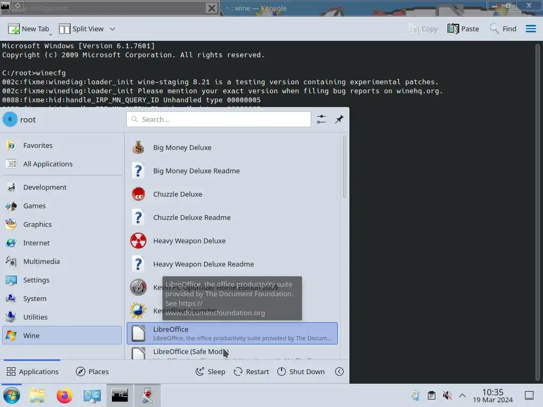Open the Konsole hamburger menu
The width and height of the screenshot is (543, 407).
(531, 29)
